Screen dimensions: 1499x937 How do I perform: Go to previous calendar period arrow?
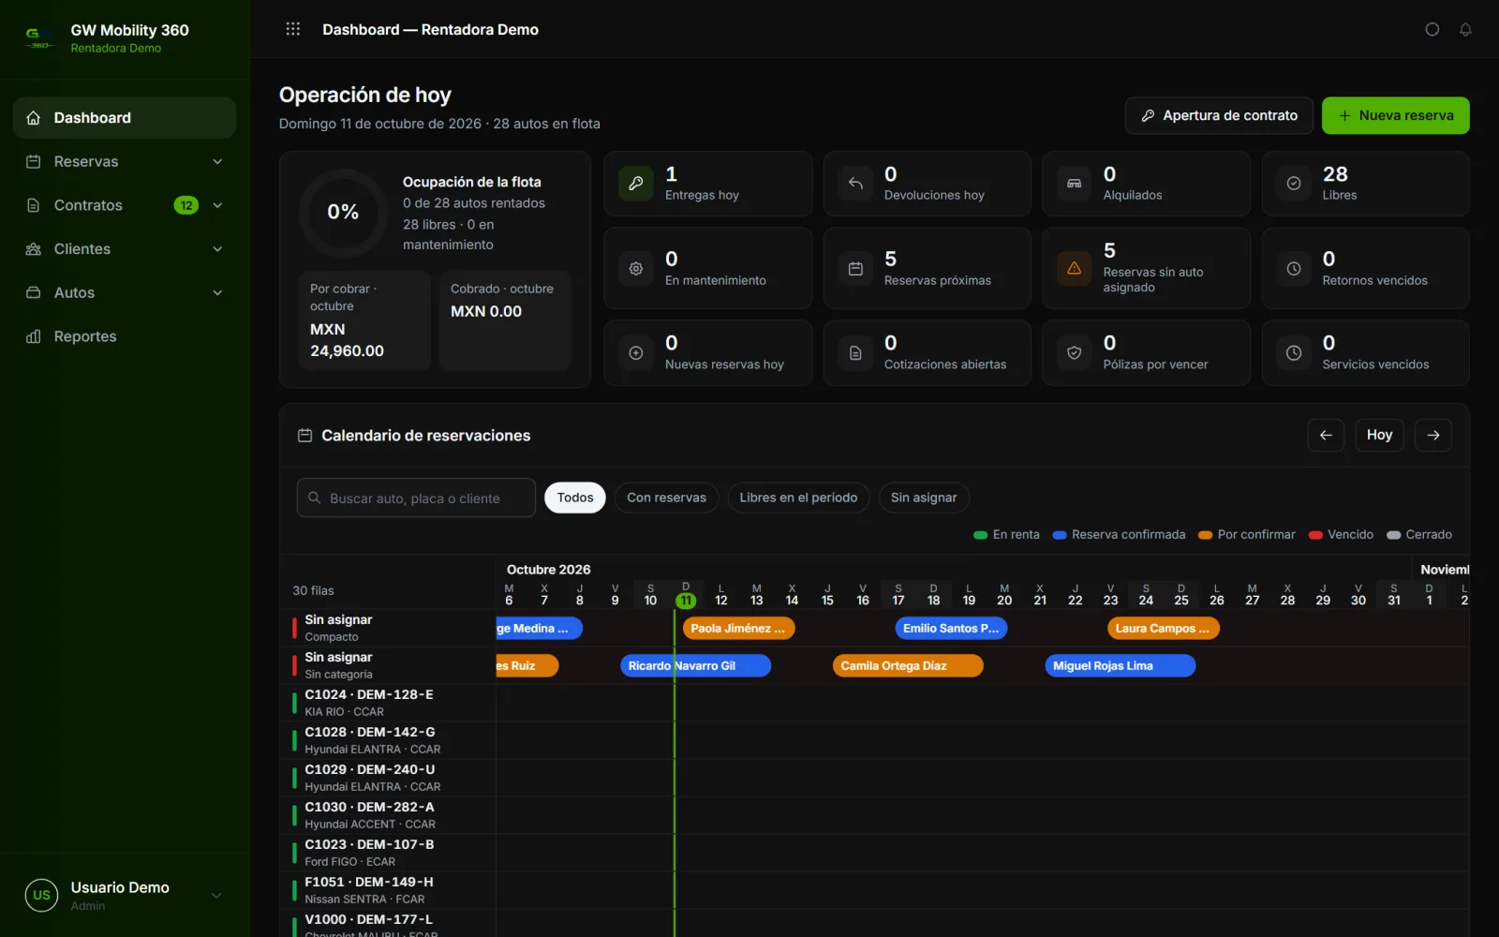point(1326,435)
